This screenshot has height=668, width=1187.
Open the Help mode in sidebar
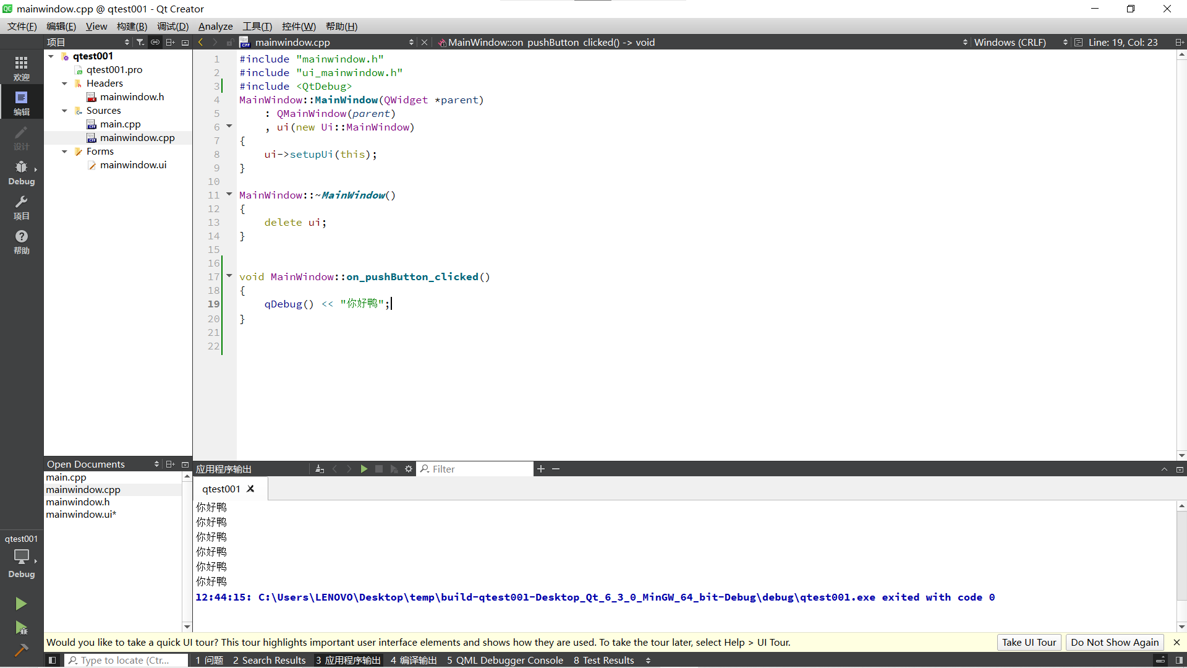tap(21, 241)
